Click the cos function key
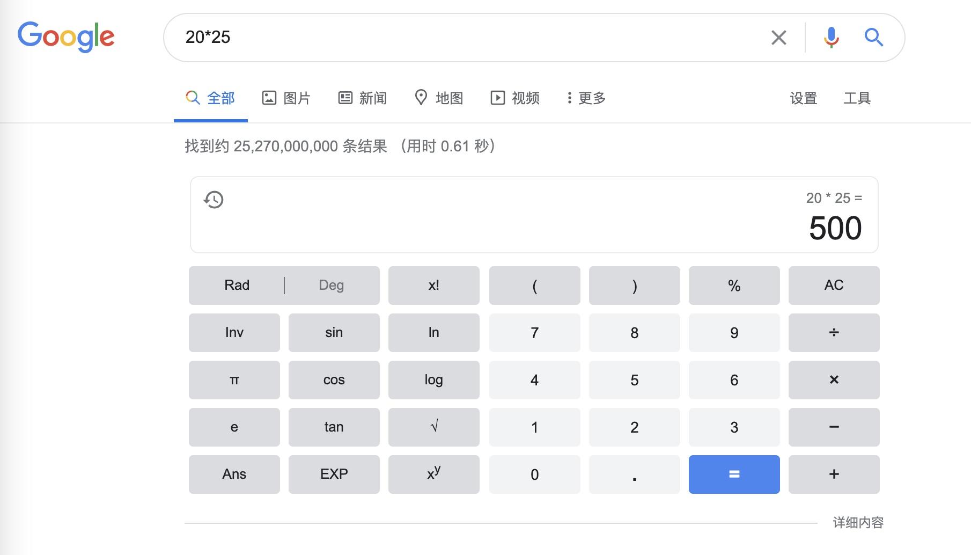 pos(334,380)
